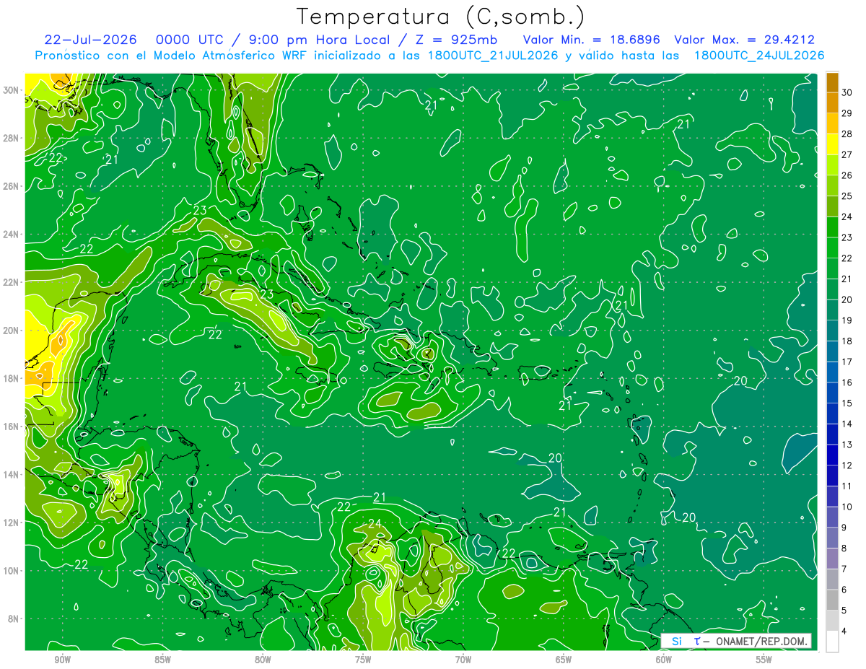The height and width of the screenshot is (669, 866).
Task: Click the yellow swatch between legend values 27 and 28
Action: [x=832, y=144]
